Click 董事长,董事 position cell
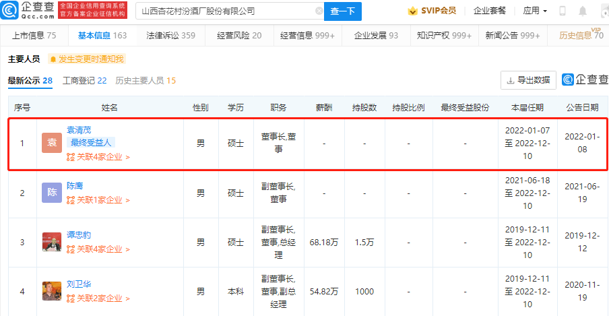The image size is (609, 316). click(x=278, y=143)
